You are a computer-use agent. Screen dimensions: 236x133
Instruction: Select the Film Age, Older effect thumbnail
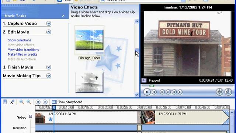[x=89, y=40]
